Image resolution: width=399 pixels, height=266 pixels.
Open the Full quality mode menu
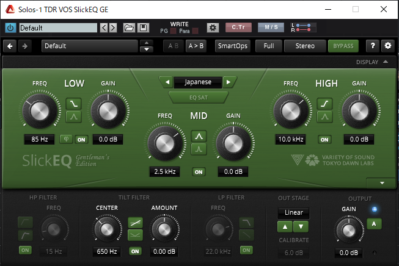(269, 46)
